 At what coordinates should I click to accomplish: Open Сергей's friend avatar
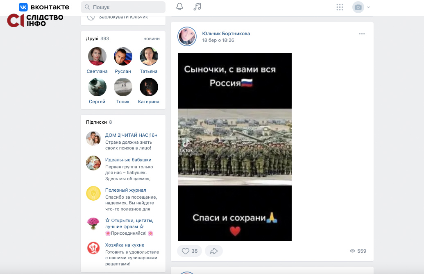coord(97,87)
